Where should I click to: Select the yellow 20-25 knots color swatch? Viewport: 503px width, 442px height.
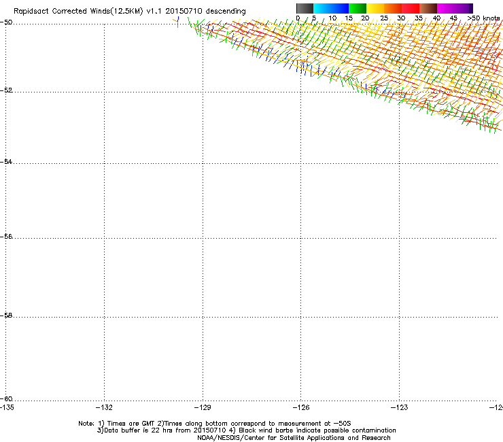point(375,8)
